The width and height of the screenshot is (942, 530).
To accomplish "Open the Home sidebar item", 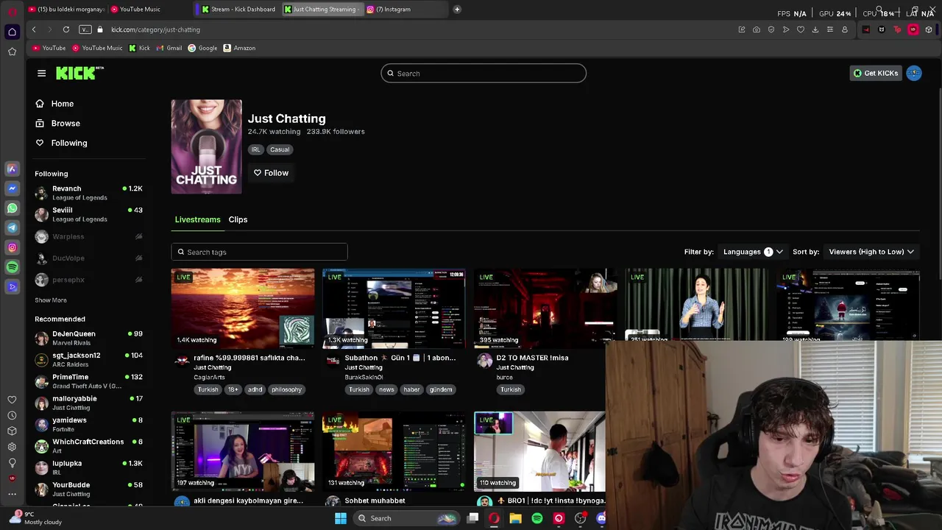I will click(x=54, y=104).
